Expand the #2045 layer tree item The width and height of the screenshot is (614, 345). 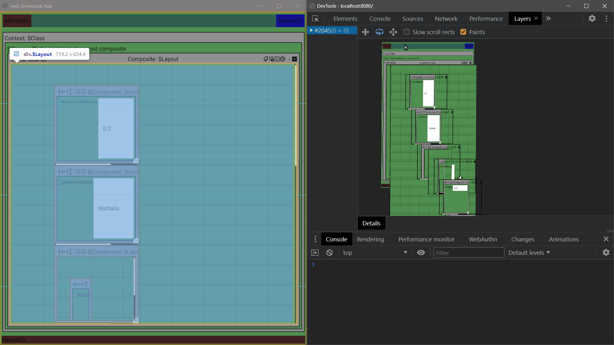click(x=311, y=30)
